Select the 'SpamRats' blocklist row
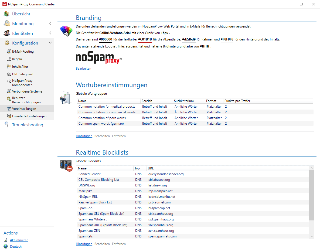The image size is (320, 252). tap(193, 237)
